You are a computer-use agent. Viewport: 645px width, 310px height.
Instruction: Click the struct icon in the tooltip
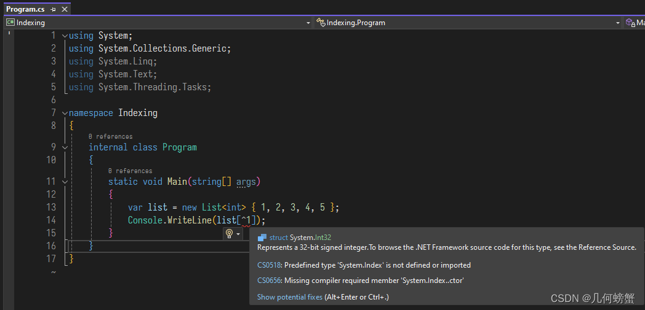(262, 238)
